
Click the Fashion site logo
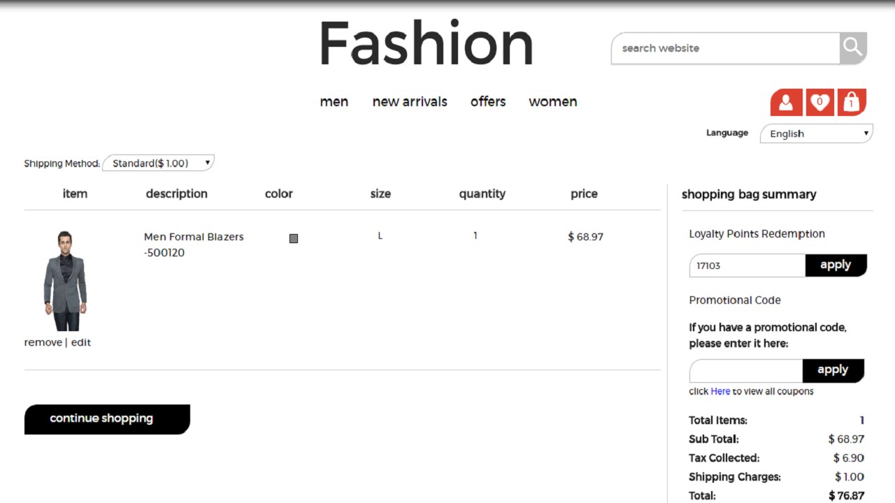click(426, 43)
